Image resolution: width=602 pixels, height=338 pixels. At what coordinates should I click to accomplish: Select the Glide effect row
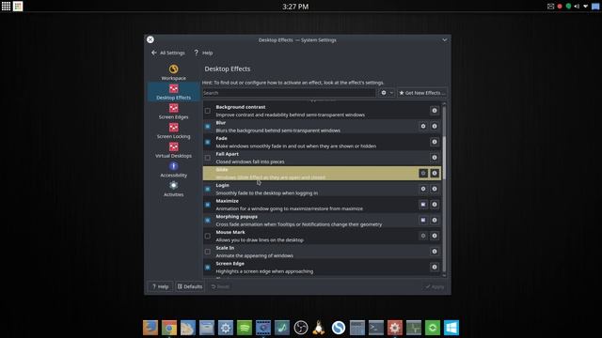[x=322, y=173]
